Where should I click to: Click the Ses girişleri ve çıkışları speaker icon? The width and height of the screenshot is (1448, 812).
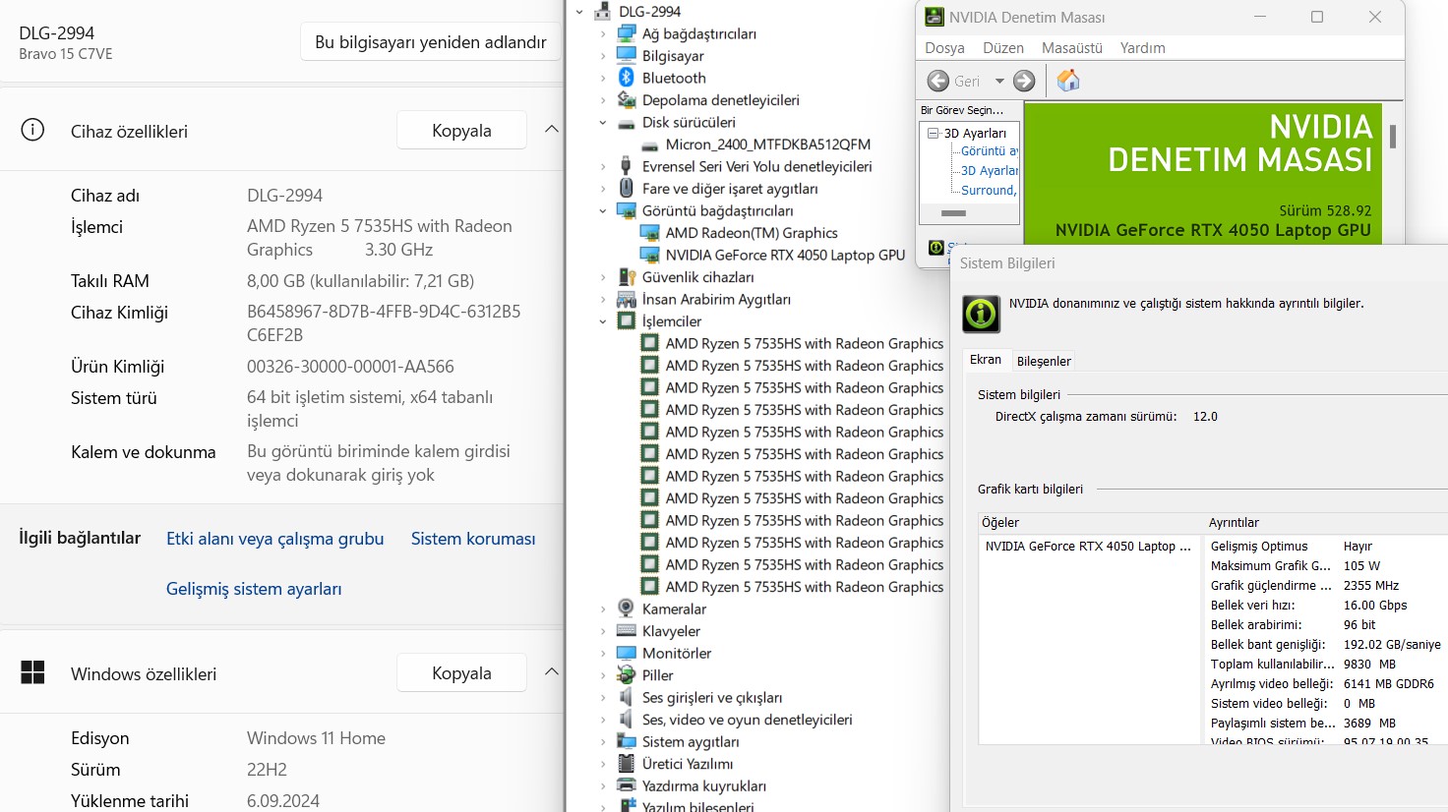[626, 697]
